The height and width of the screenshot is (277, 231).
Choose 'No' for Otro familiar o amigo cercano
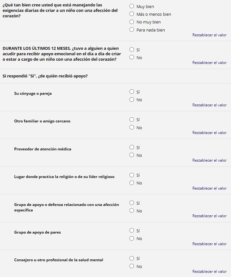(x=131, y=127)
